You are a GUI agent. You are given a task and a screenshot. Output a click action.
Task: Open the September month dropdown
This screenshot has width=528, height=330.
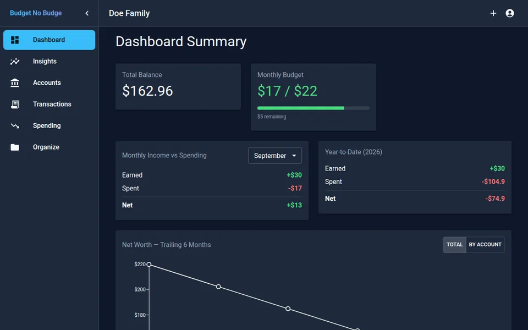275,156
